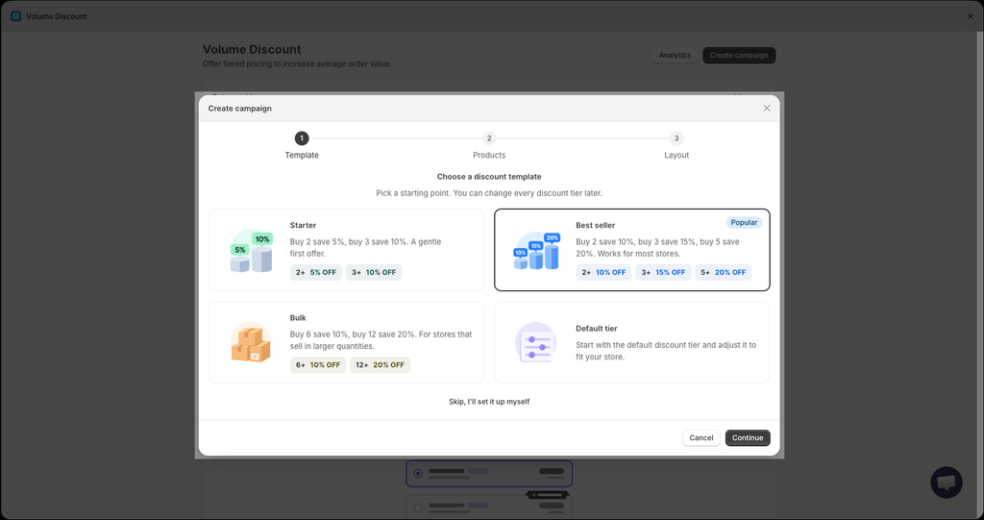
Task: Click Create campaign button behind the dialog
Action: [x=739, y=55]
